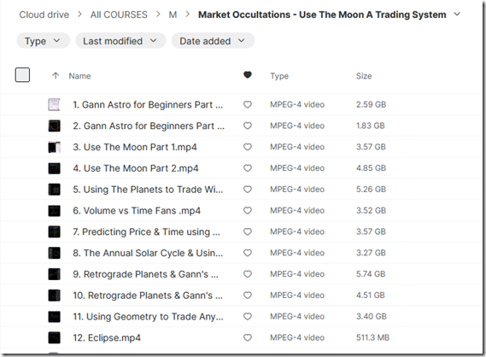Favorite the Volume vs Time Fans video

248,211
